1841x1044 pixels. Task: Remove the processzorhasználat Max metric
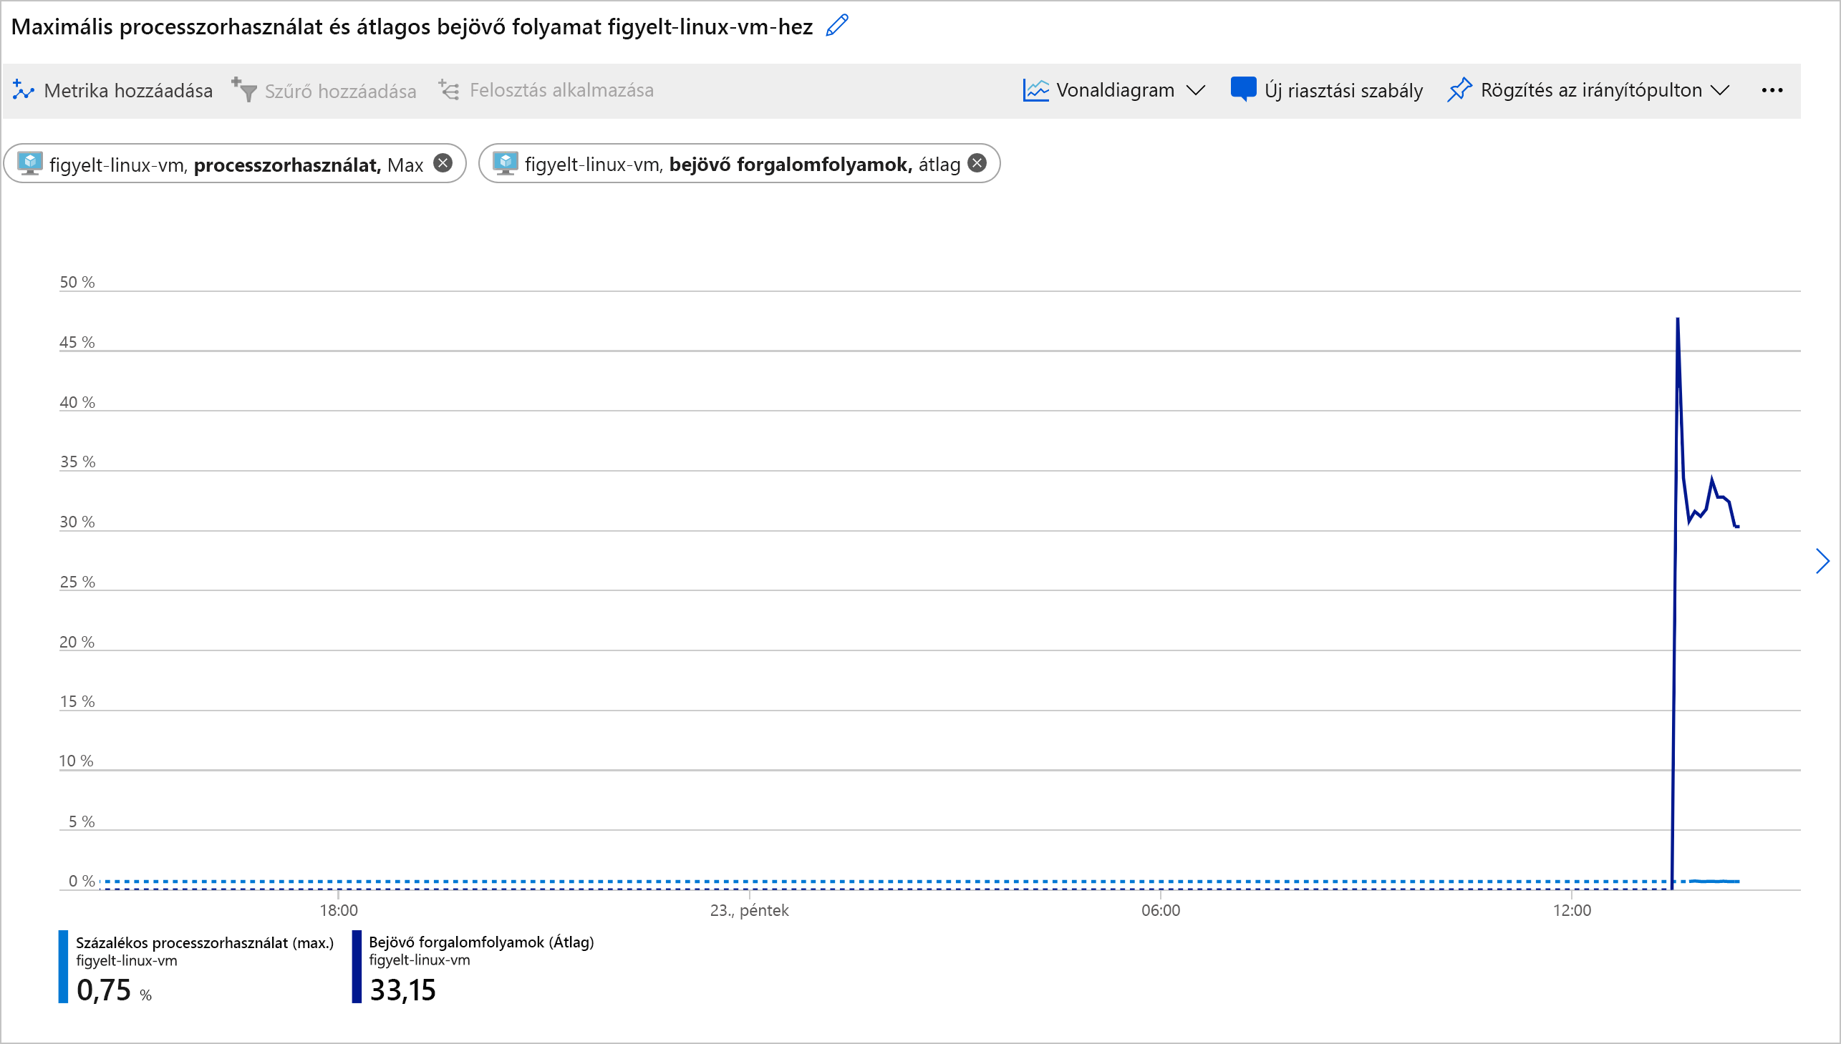[443, 163]
